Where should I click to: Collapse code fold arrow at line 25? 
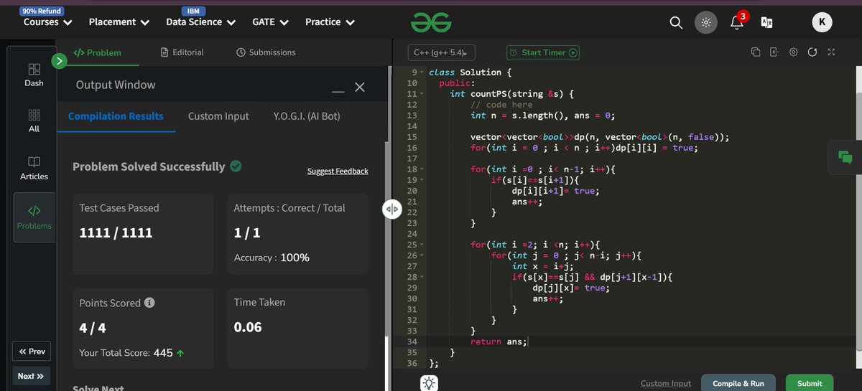423,245
